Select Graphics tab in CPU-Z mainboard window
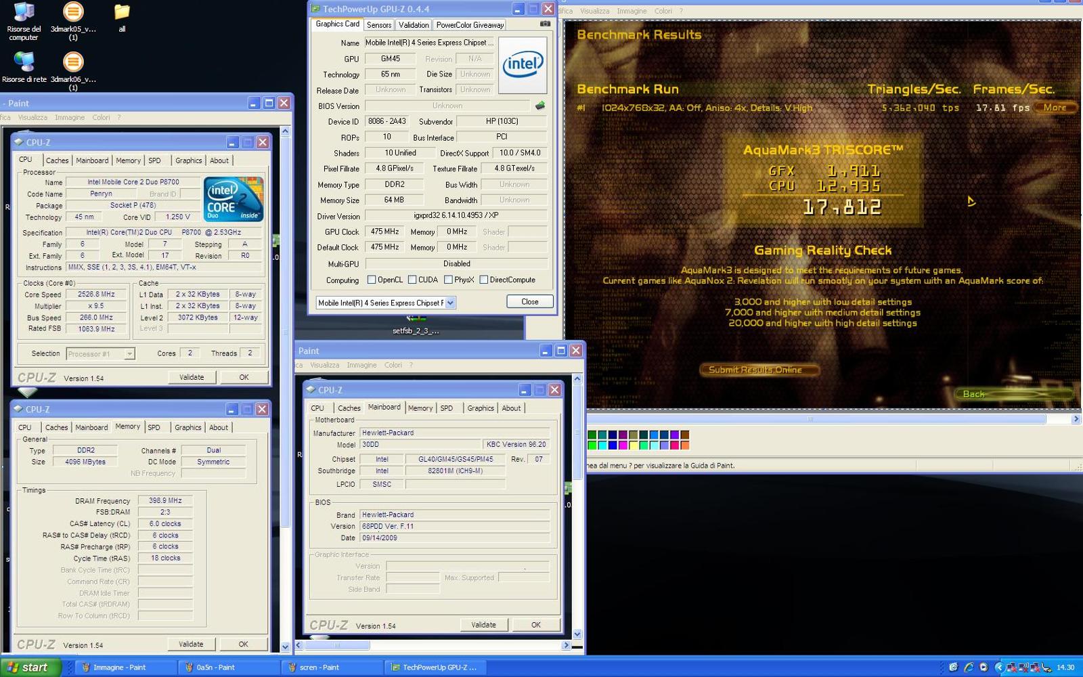Viewport: 1083px width, 677px height. 480,408
